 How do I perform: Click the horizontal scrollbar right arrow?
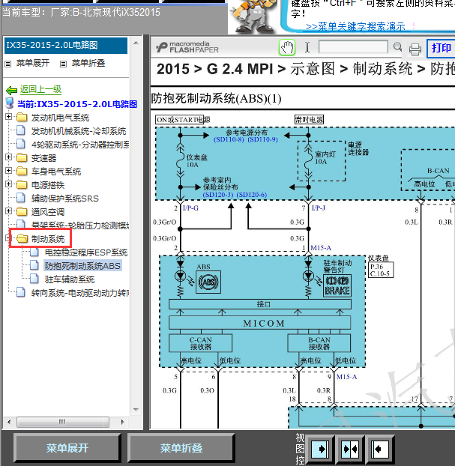(122, 422)
